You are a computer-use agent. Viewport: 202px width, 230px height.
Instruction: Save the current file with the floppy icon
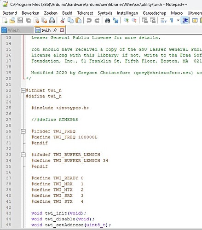pos(20,20)
